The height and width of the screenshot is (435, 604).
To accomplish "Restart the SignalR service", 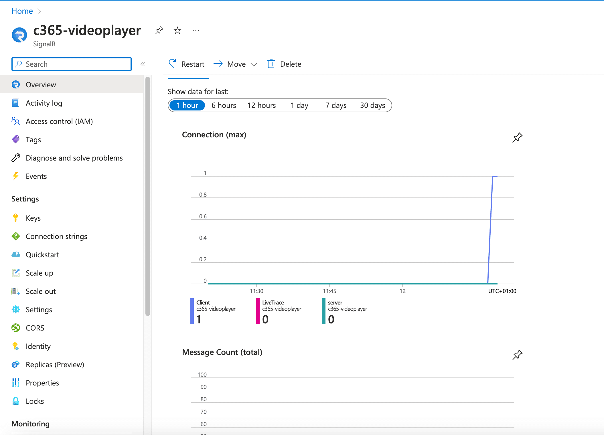I will (186, 64).
